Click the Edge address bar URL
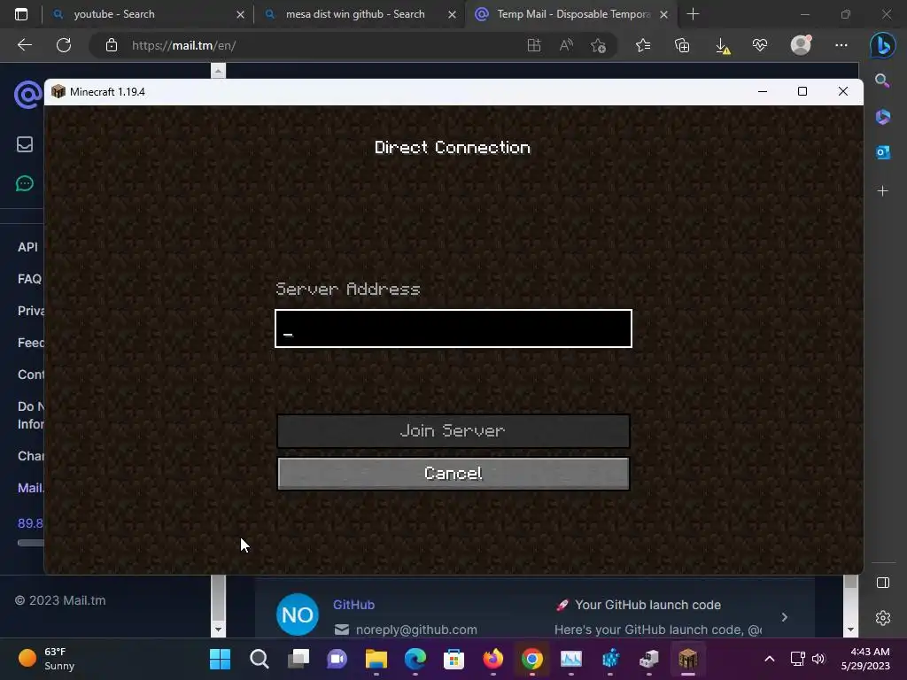 pyautogui.click(x=183, y=46)
